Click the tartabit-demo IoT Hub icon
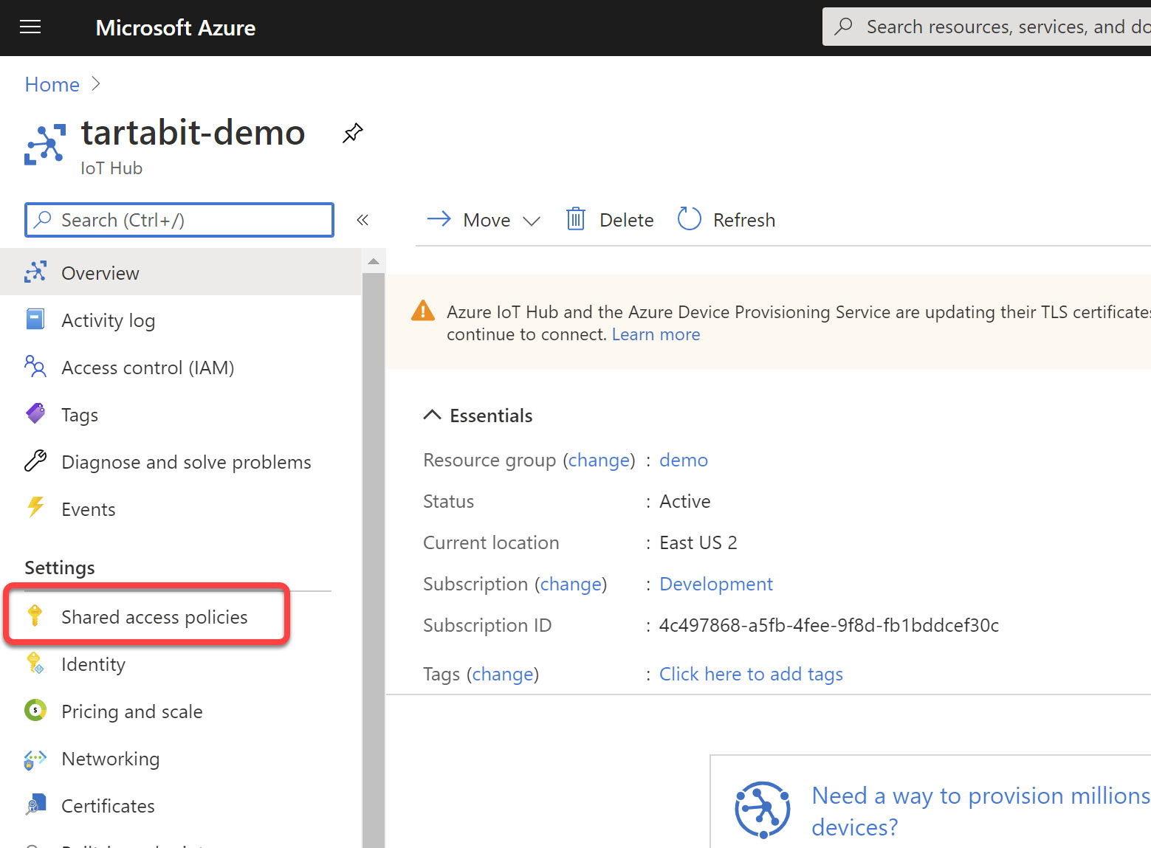This screenshot has width=1151, height=848. tap(45, 144)
